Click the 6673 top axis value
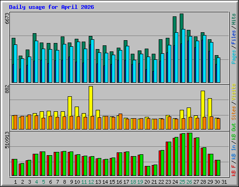239x187 pixels. click(7, 18)
